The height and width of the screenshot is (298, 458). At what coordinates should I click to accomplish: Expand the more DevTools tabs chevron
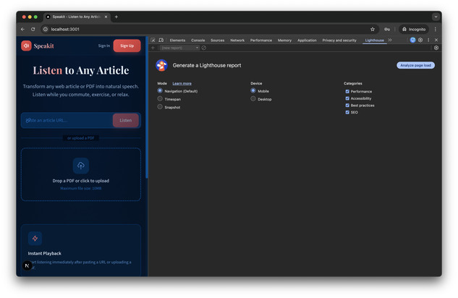[x=390, y=41]
